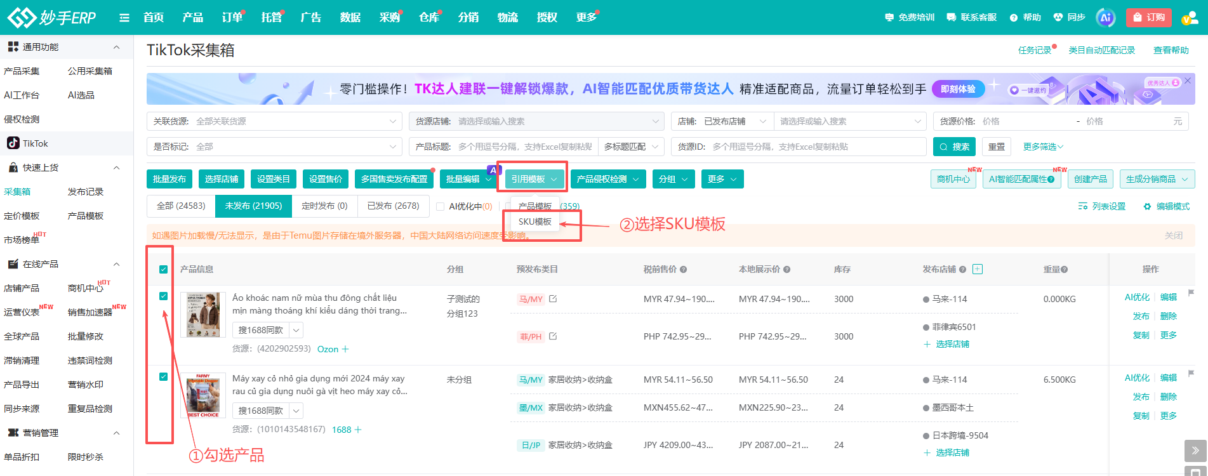Viewport: 1208px width, 476px height.
Task: Open the Máy xay cỏ product thumbnail
Action: pyautogui.click(x=203, y=395)
